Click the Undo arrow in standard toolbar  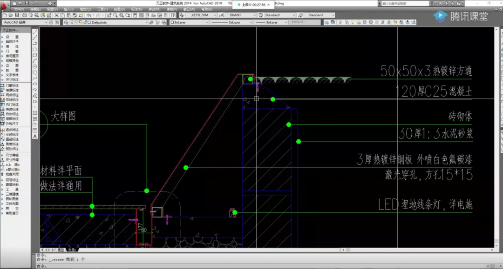[88, 15]
